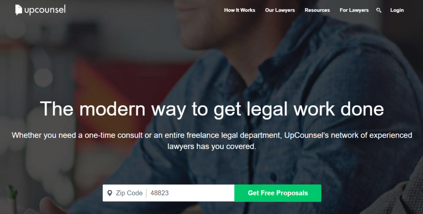
Task: Click Get Free Proposals button
Action: [x=278, y=193]
